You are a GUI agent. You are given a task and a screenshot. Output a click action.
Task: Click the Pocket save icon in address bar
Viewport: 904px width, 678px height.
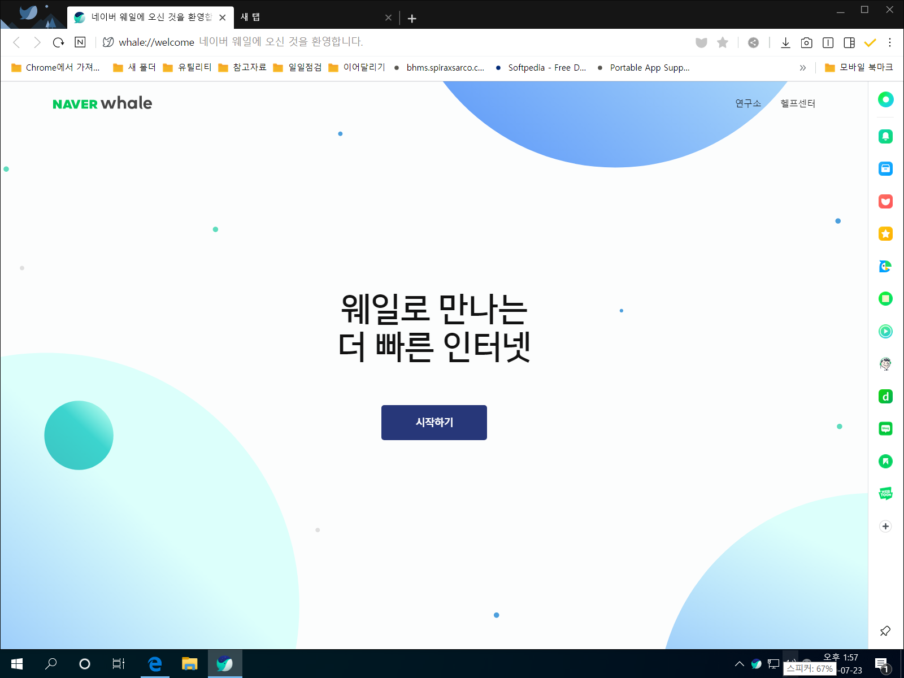click(x=701, y=42)
